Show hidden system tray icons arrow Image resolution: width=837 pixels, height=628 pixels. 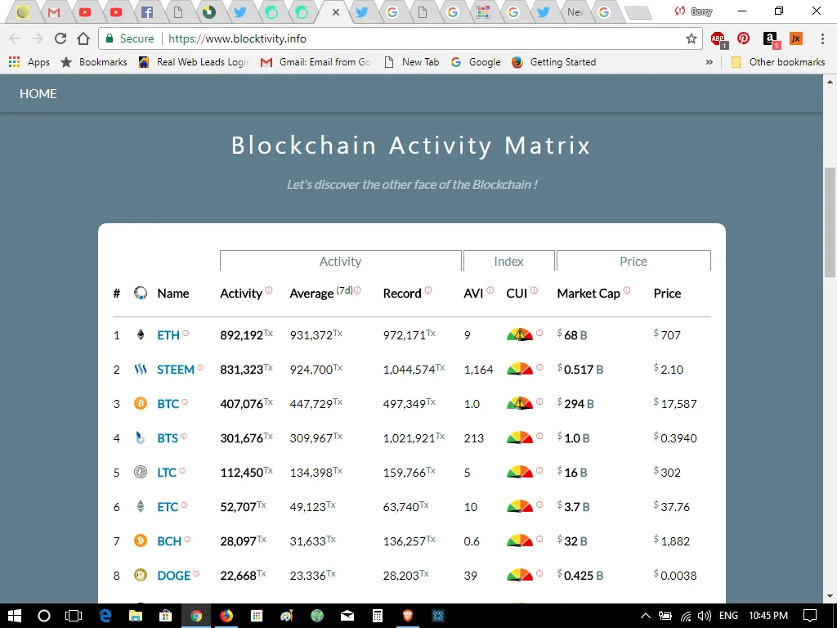click(646, 616)
